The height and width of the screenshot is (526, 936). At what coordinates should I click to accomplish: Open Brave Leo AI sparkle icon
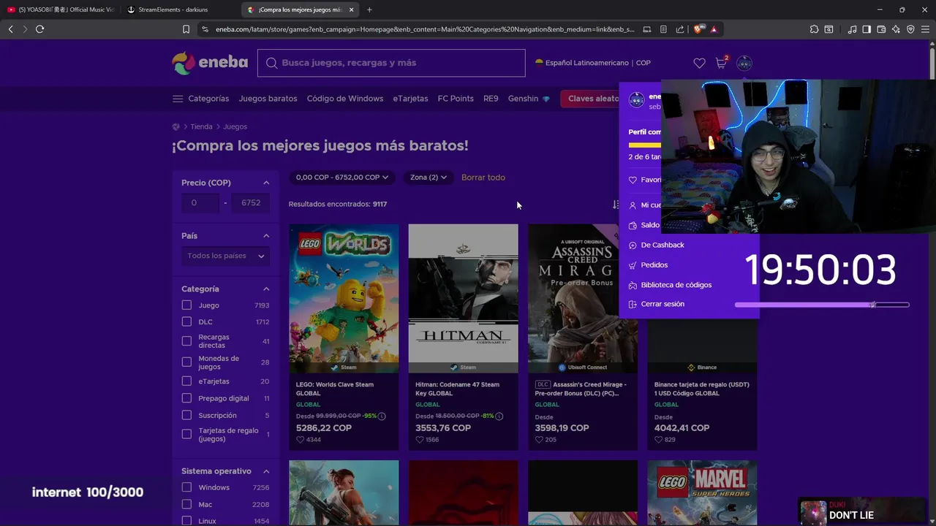896,29
